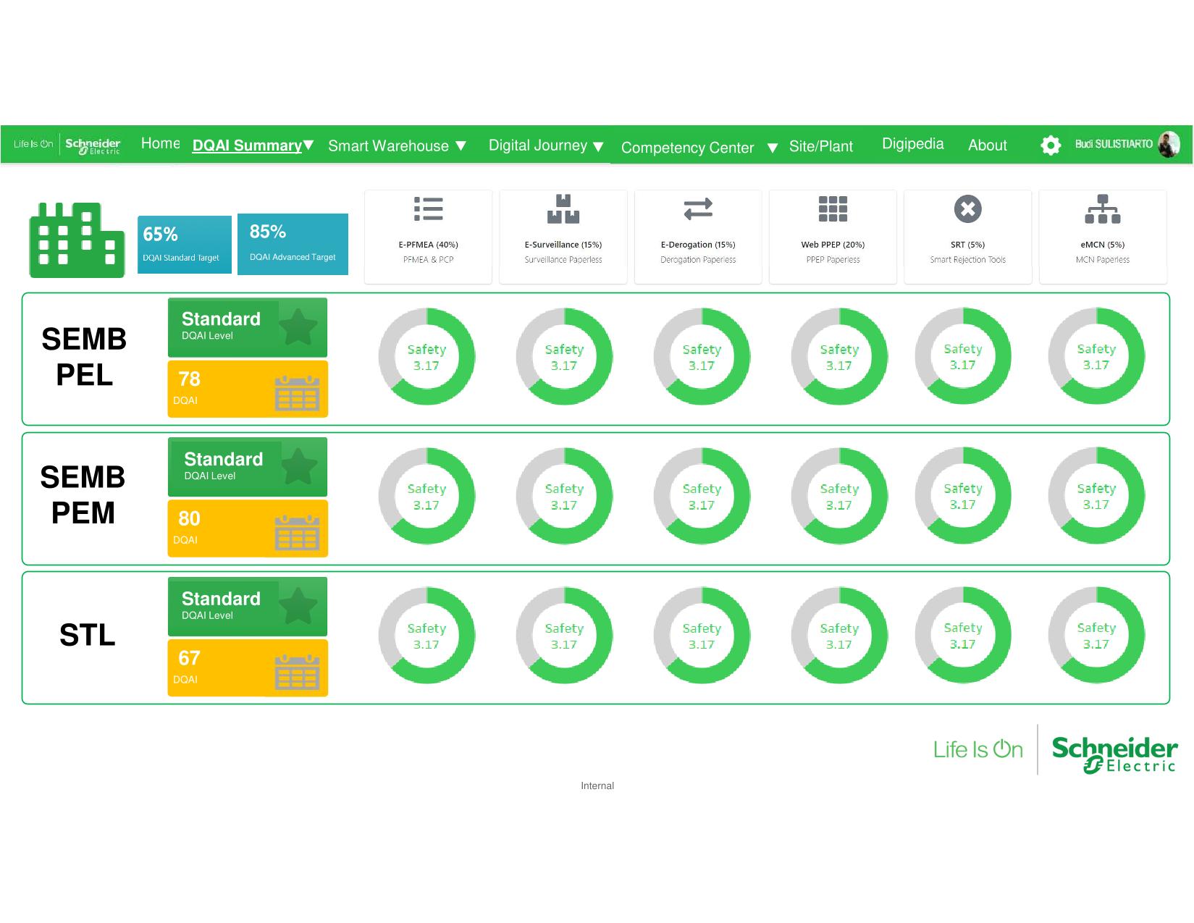Click the Web PPEP grid icon
Viewport: 1194px width, 923px height.
point(833,208)
